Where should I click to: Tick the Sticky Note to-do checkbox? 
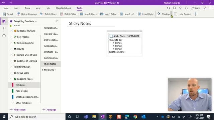[x=111, y=36]
